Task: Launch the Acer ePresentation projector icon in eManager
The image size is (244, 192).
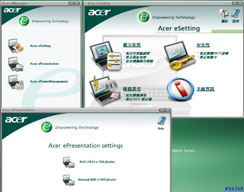Action: [x=16, y=64]
